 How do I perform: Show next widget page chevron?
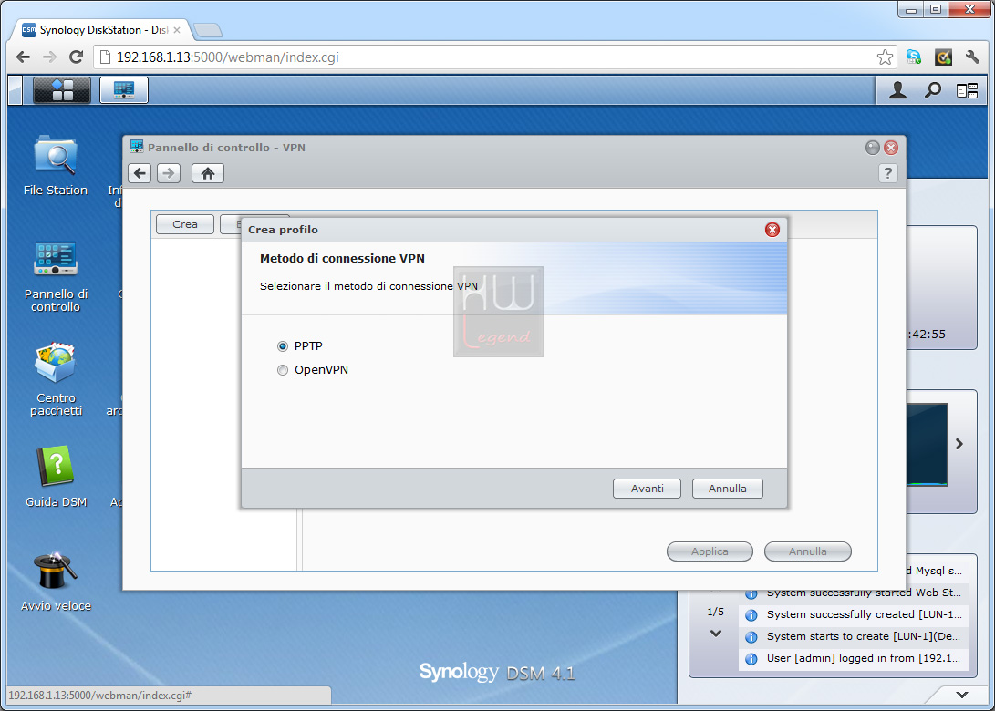[x=959, y=444]
